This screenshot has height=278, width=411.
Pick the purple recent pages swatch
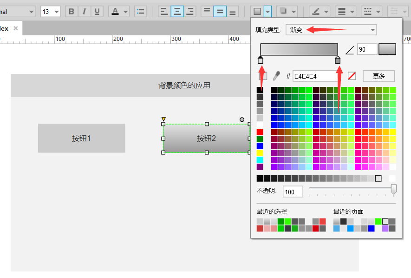point(385,228)
